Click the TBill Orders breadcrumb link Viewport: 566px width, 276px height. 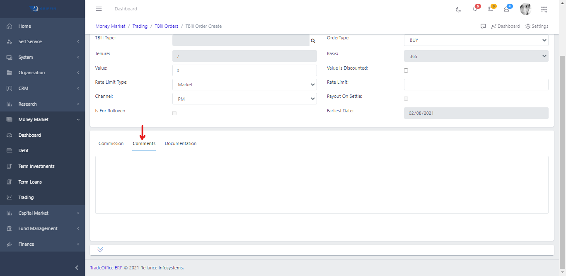[167, 26]
